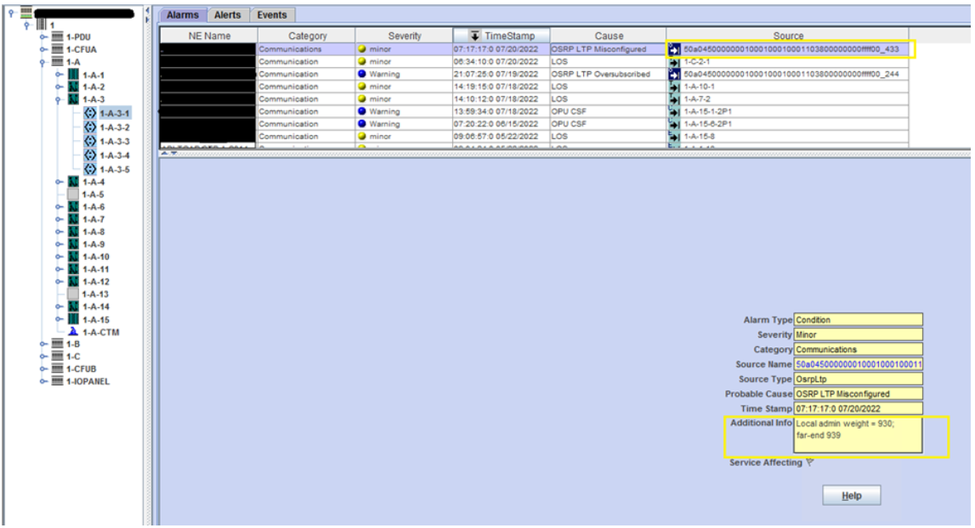The height and width of the screenshot is (528, 975).
Task: Click the source icon for 1-A-15-6-2P1
Action: pos(674,124)
